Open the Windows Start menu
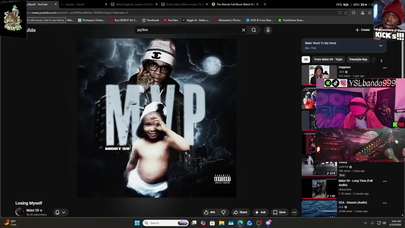 pos(137,223)
